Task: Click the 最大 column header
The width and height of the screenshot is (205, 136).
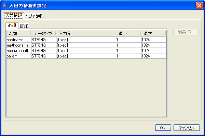Action: tap(153, 34)
